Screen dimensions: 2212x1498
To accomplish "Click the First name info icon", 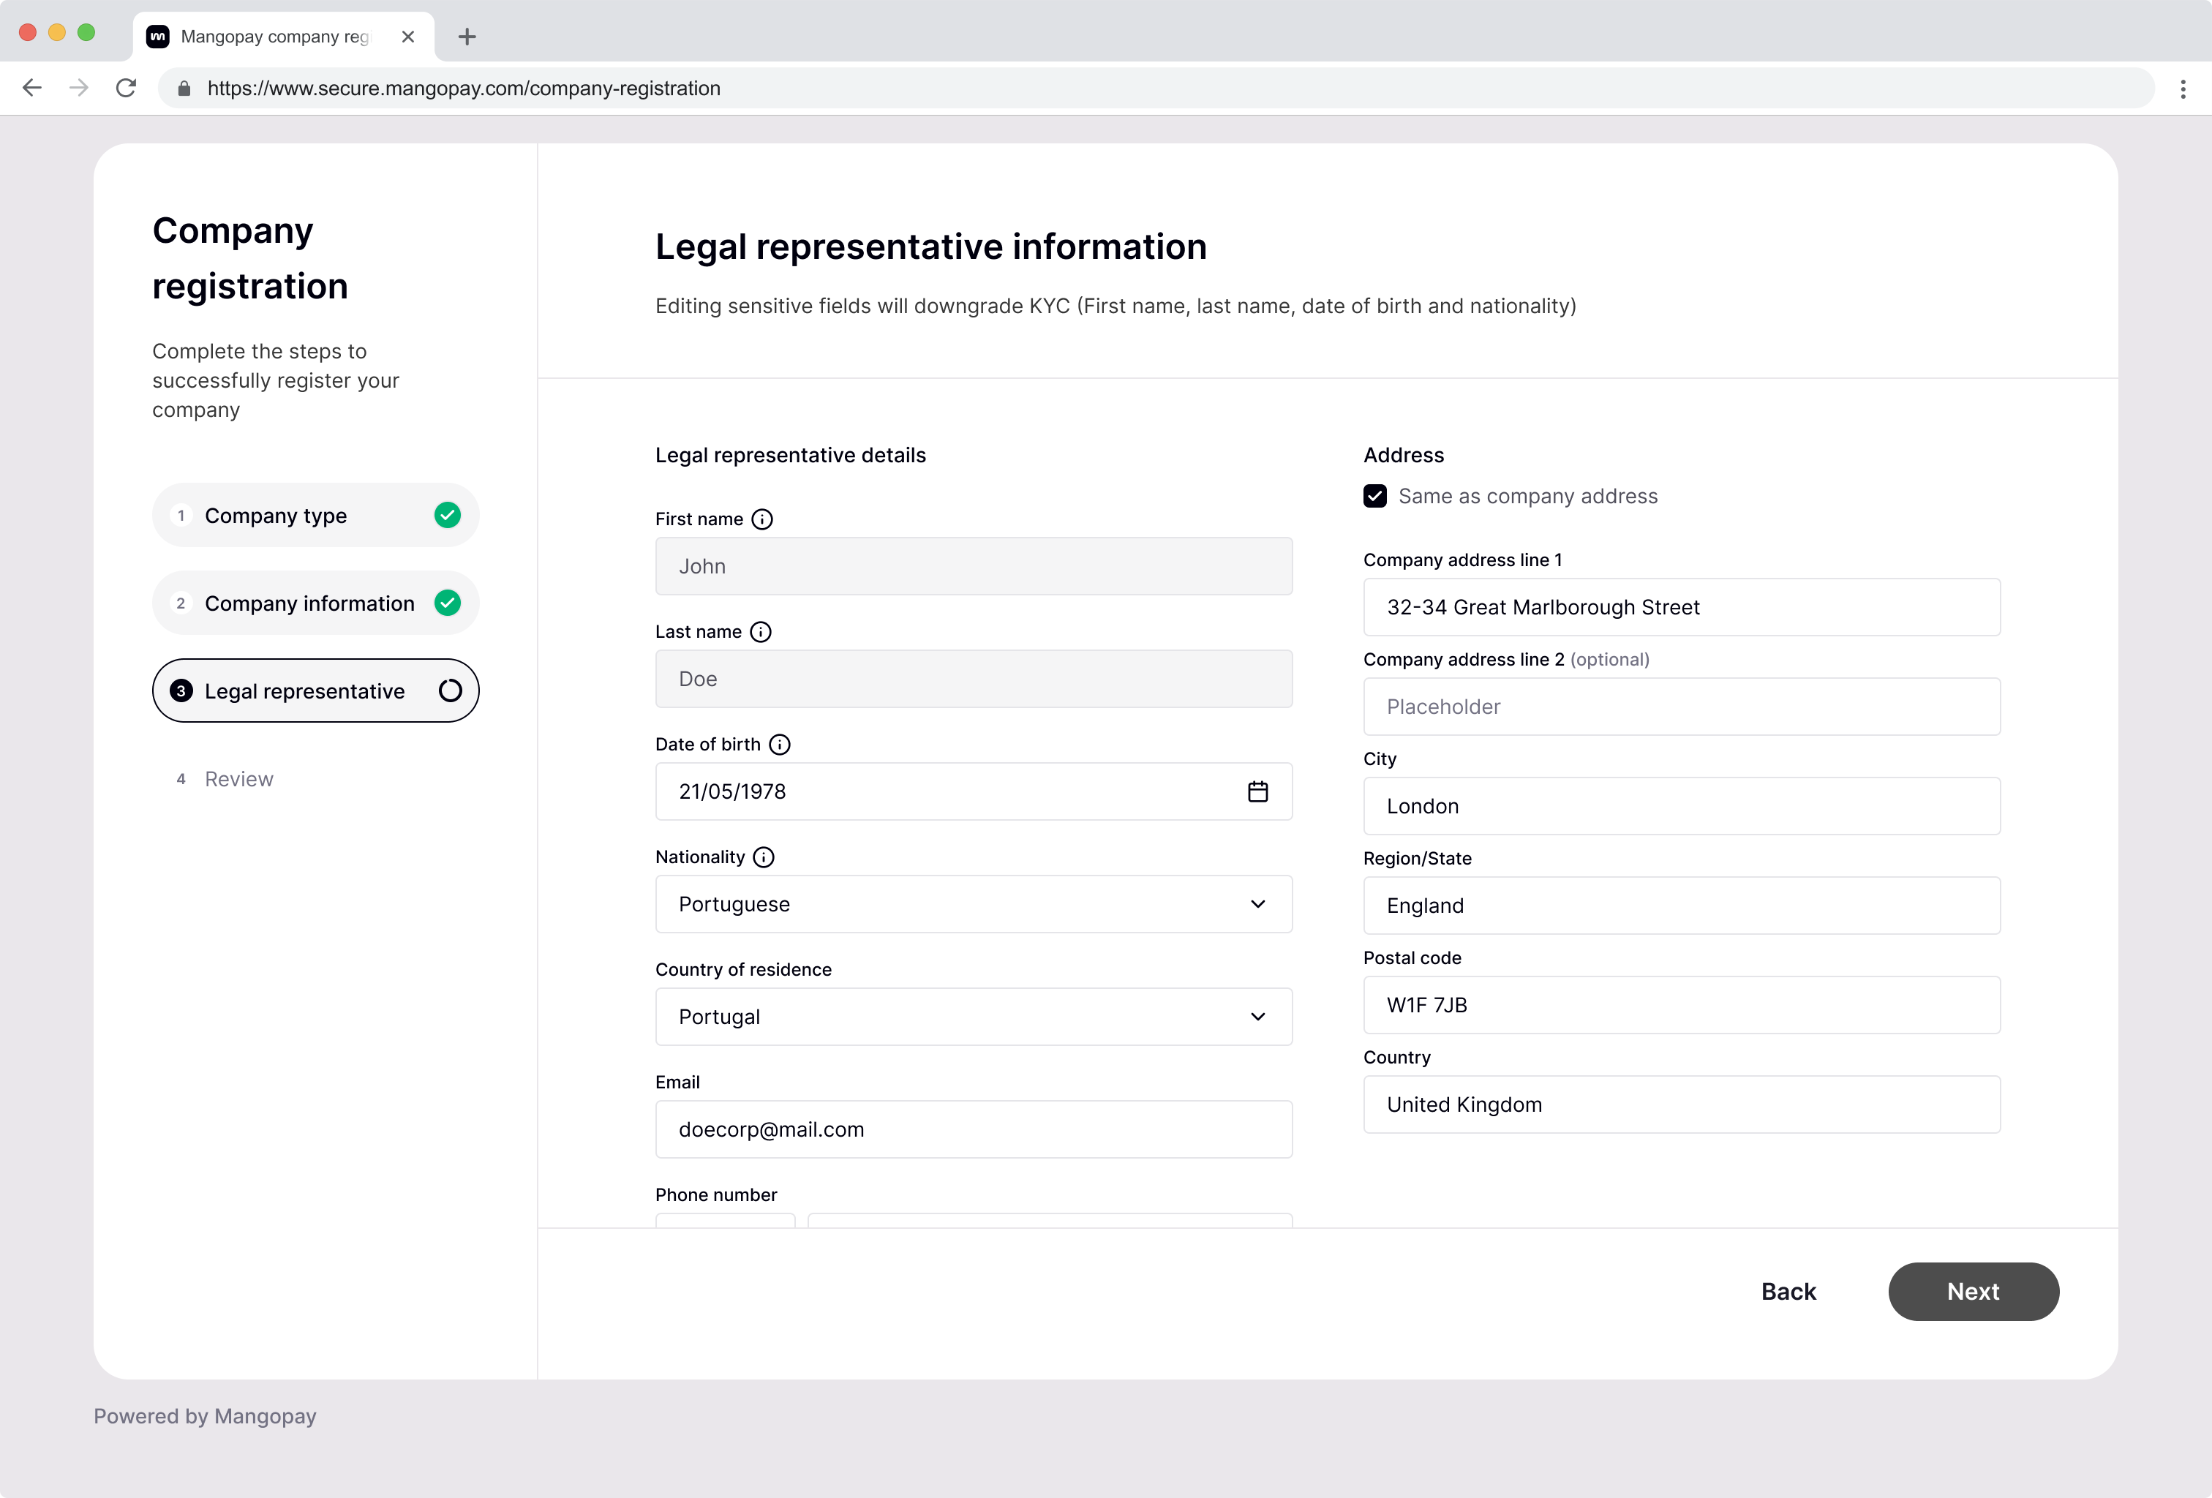I will [761, 519].
